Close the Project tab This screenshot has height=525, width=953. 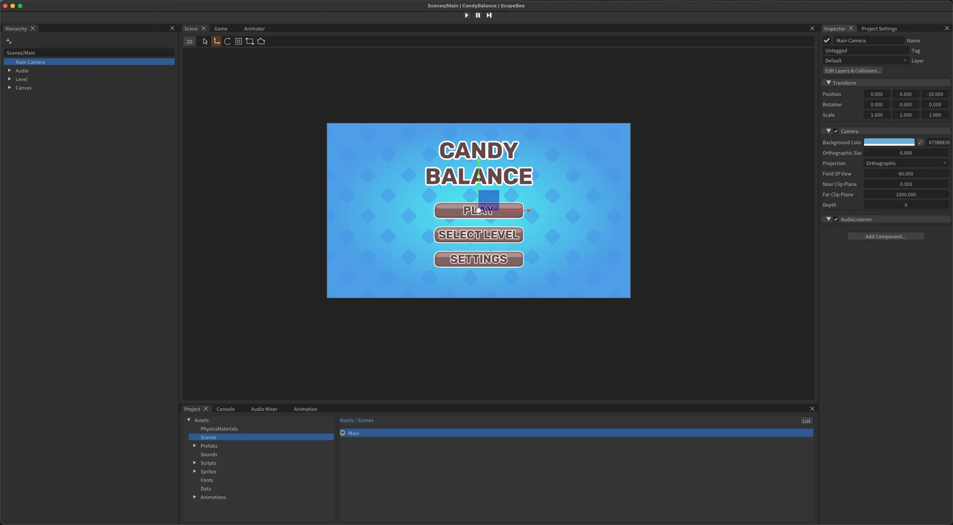click(206, 409)
